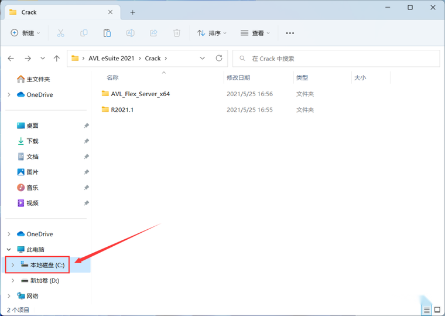Screen dimensions: 445x316
Task: Click the 在 Crack 中搜索 search box
Action: [336, 59]
